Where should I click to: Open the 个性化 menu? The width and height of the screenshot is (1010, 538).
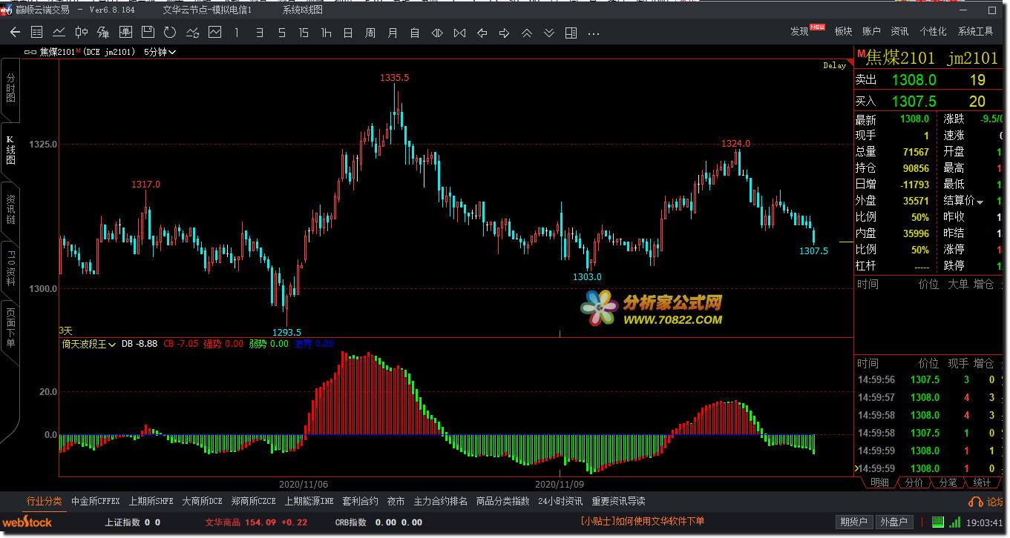(x=933, y=31)
